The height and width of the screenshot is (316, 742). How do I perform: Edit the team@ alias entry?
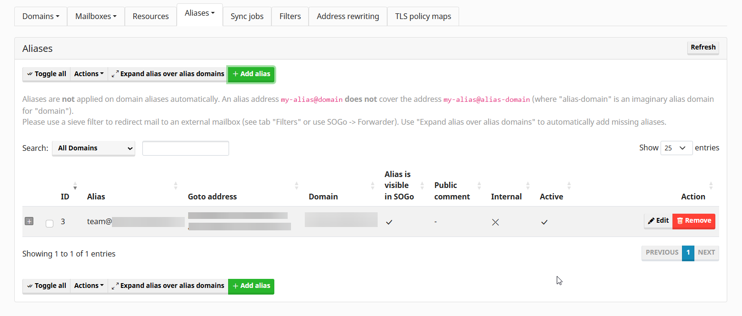point(658,221)
